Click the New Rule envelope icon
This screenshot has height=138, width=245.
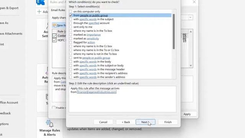(x=54, y=25)
